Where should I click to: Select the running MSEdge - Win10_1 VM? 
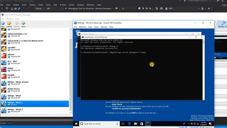click(35, 103)
